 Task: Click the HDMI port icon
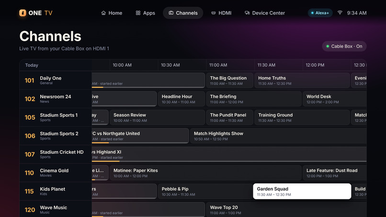tap(214, 13)
